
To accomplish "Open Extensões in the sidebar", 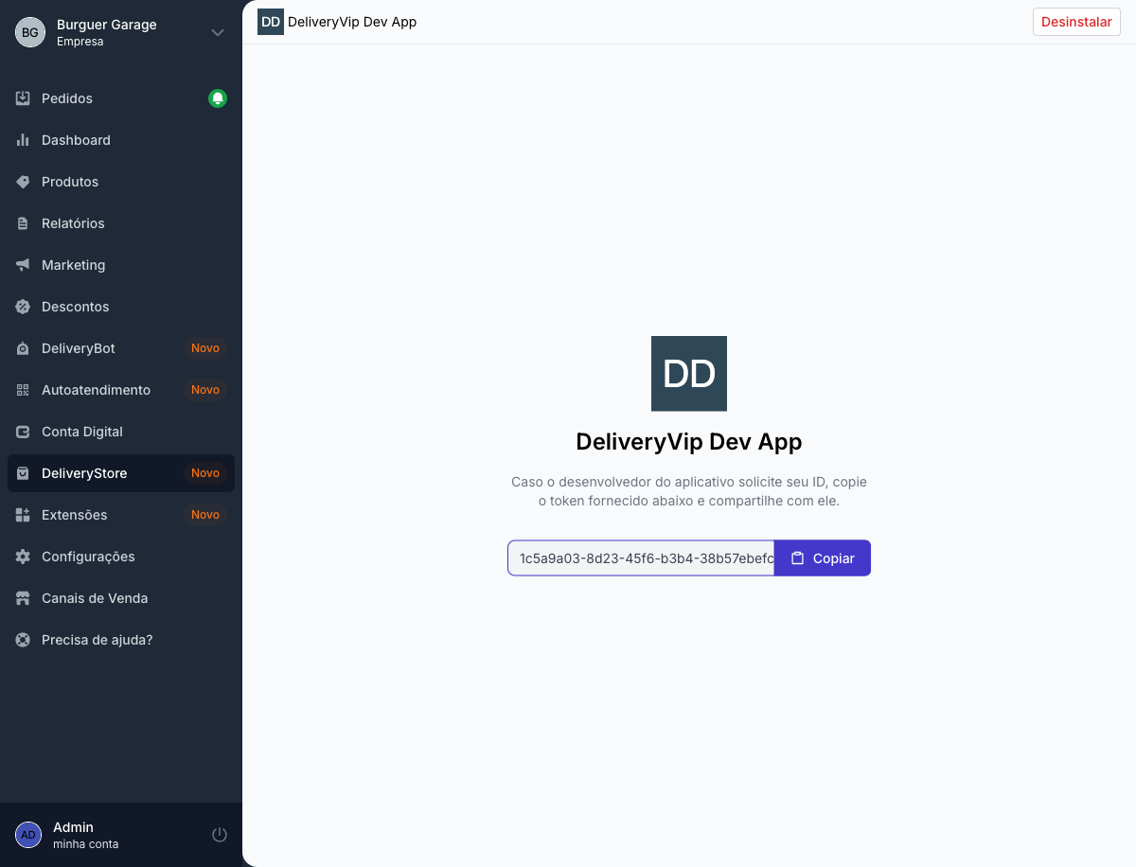I will (x=121, y=515).
